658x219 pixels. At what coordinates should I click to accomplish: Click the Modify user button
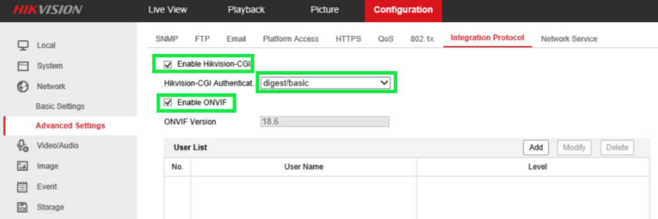click(x=574, y=147)
